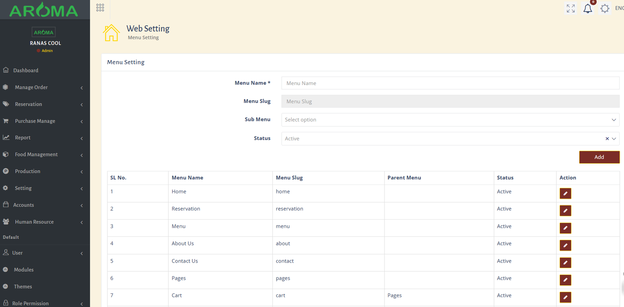Expand Manage Order sidebar menu
Viewport: 624px width, 307px height.
[31, 87]
